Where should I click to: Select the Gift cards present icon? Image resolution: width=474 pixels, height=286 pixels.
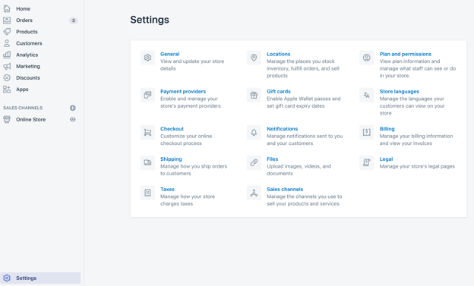(x=254, y=95)
